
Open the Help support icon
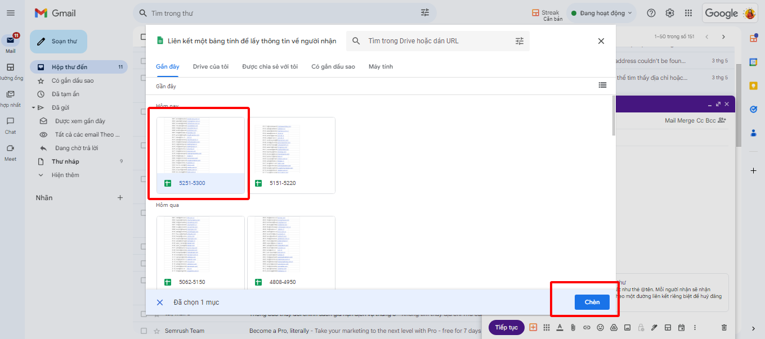coord(651,13)
